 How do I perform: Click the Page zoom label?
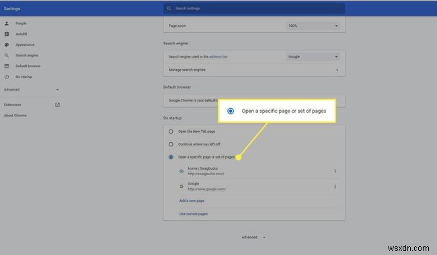pos(177,25)
